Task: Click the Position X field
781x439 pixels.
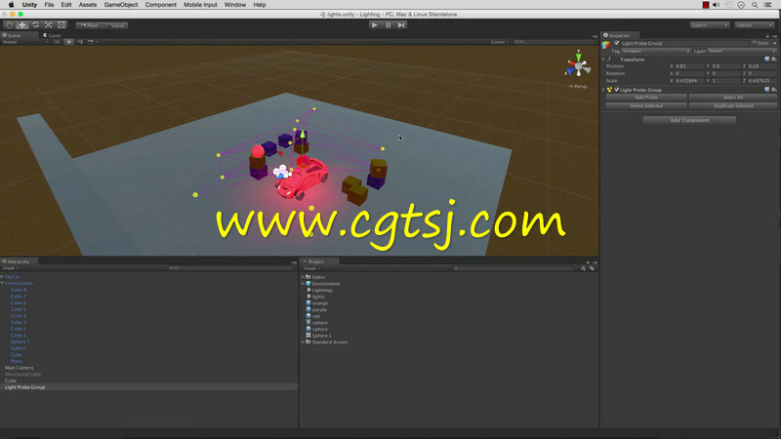Action: coord(689,65)
